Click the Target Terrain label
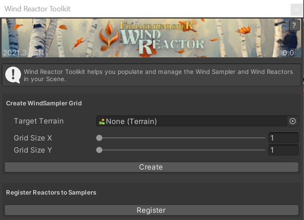 coord(38,121)
